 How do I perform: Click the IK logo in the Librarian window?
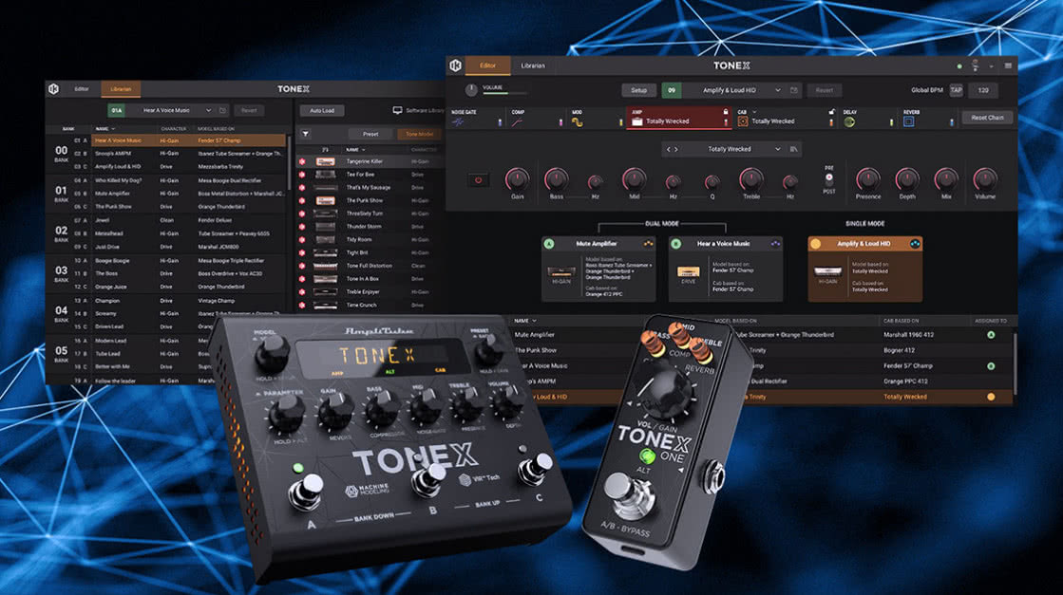[53, 88]
